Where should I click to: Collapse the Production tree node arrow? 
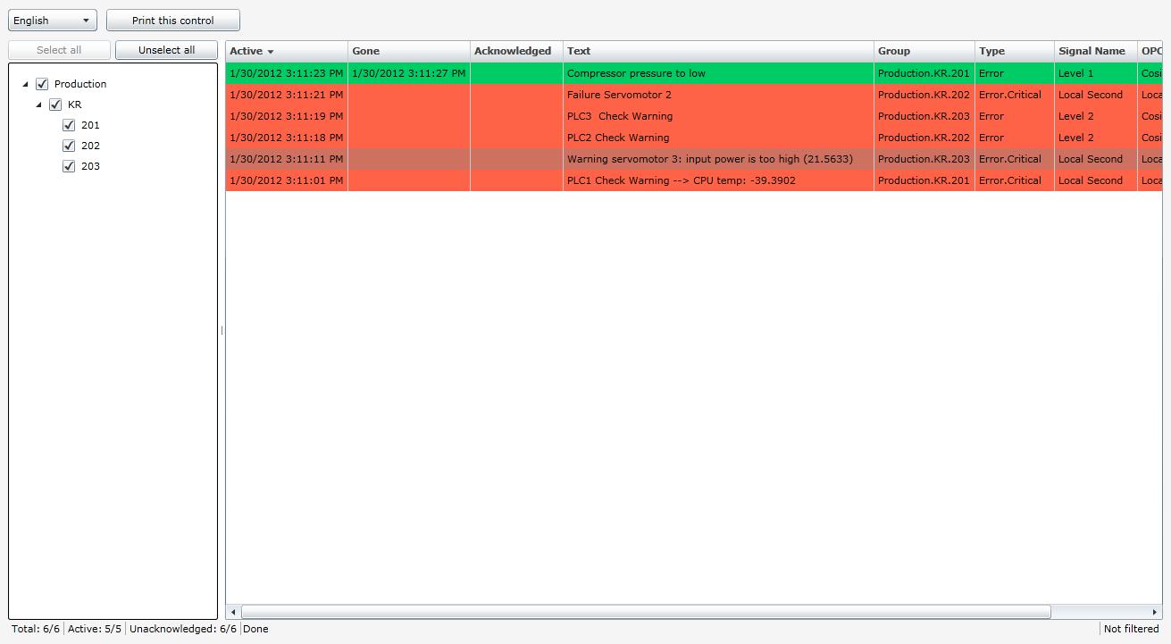26,84
